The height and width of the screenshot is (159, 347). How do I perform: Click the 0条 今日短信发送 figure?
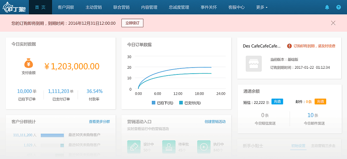265,115
